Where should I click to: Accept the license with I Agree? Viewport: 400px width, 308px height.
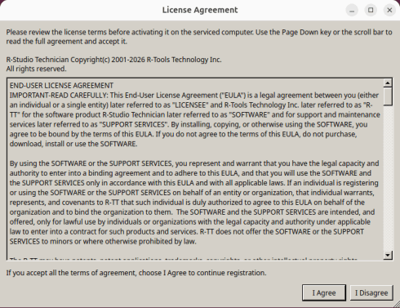pyautogui.click(x=324, y=292)
